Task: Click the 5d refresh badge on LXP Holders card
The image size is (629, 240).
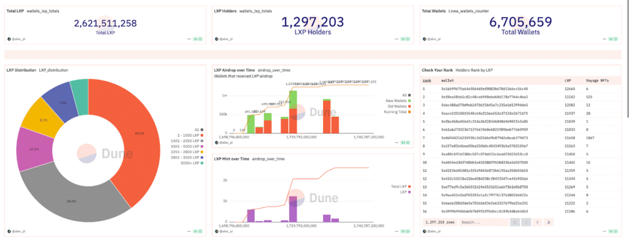Action: [x=405, y=39]
